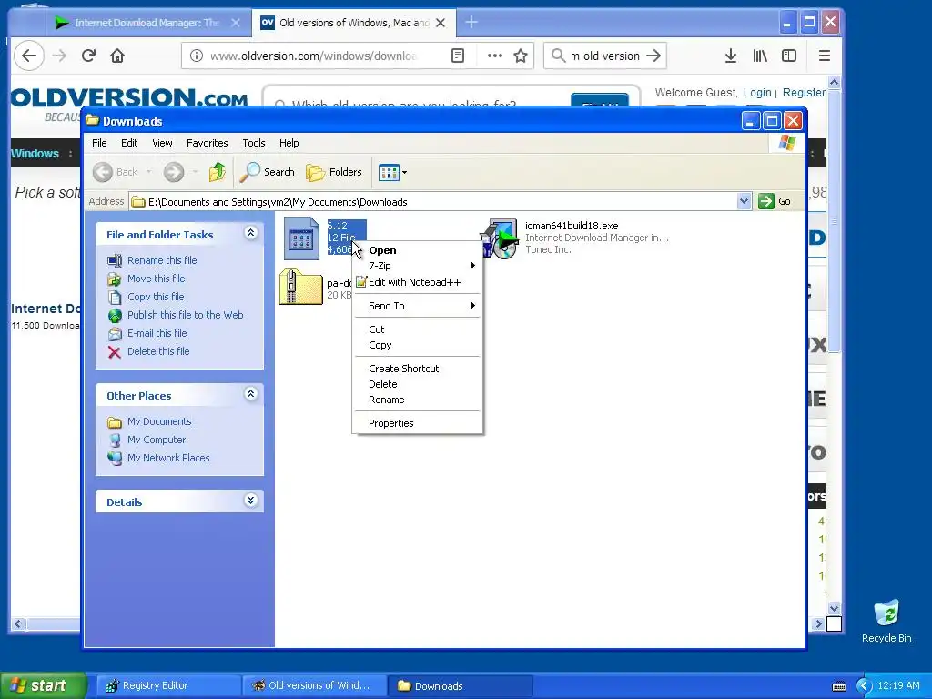This screenshot has height=699, width=932.
Task: Open Properties from context menu
Action: (x=417, y=423)
